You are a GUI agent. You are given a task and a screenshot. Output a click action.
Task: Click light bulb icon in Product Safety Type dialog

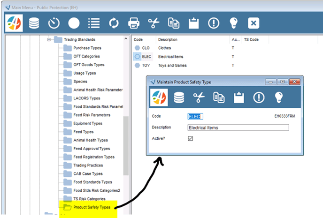[279, 98]
